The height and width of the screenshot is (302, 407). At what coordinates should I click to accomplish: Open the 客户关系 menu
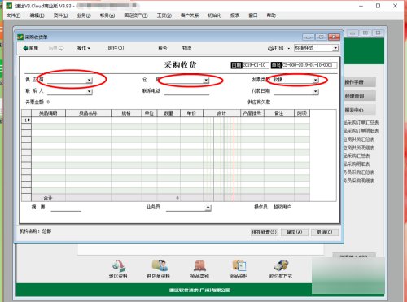click(190, 15)
